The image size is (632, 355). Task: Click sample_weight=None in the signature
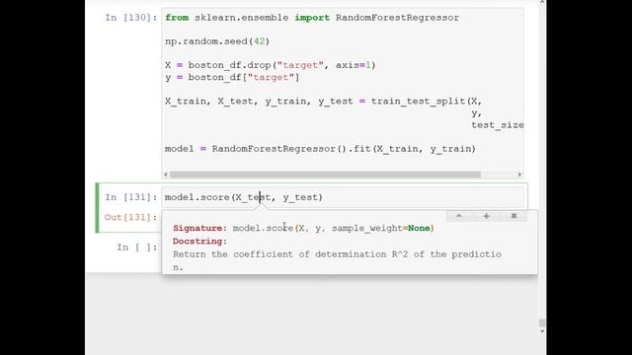(381, 228)
